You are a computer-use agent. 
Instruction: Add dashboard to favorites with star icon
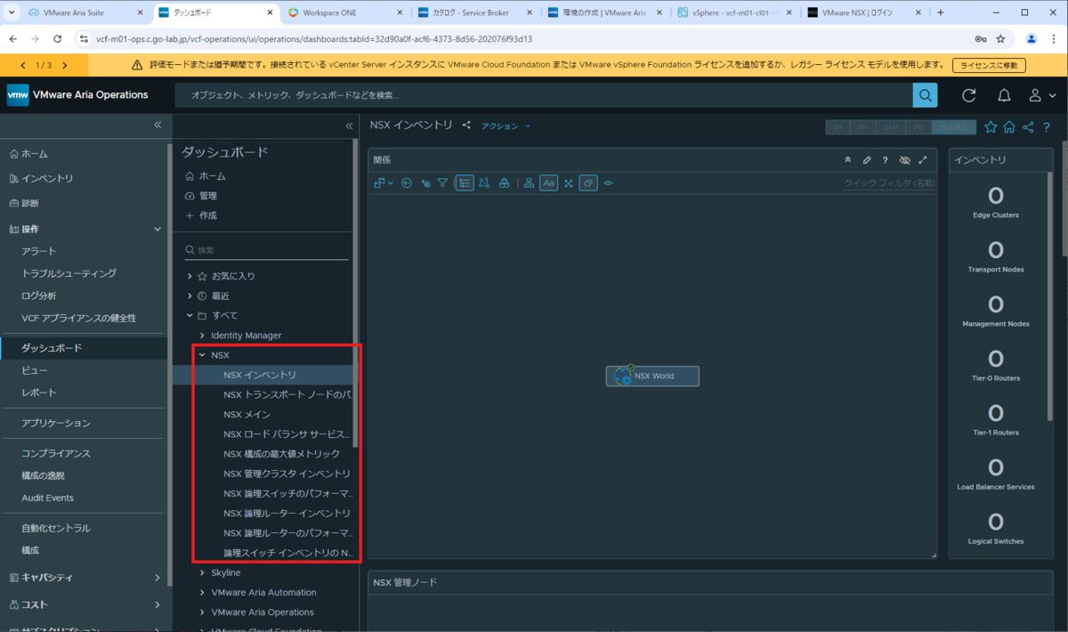(x=991, y=126)
